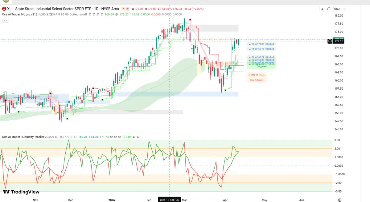Click the down-arrow icon next to USD
Viewport: 370px width, 202px height.
click(x=322, y=9)
